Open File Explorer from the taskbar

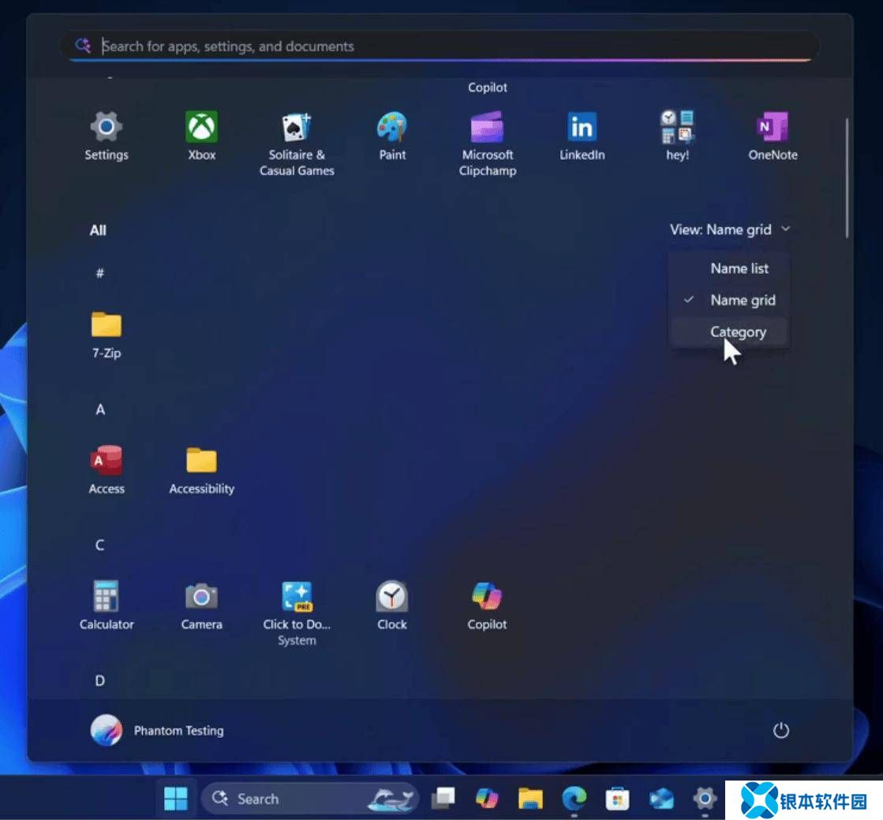click(x=530, y=799)
